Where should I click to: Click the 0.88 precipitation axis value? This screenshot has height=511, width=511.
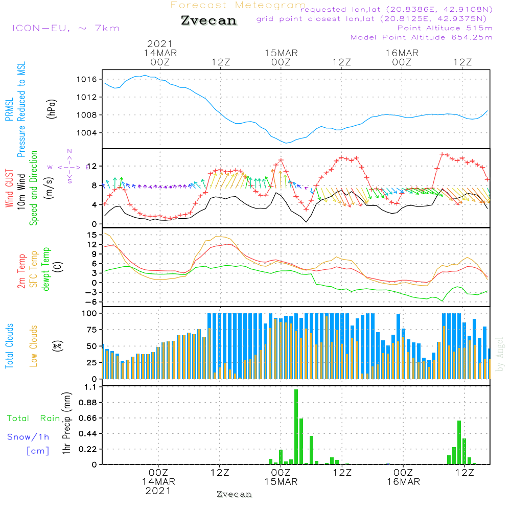pyautogui.click(x=88, y=403)
